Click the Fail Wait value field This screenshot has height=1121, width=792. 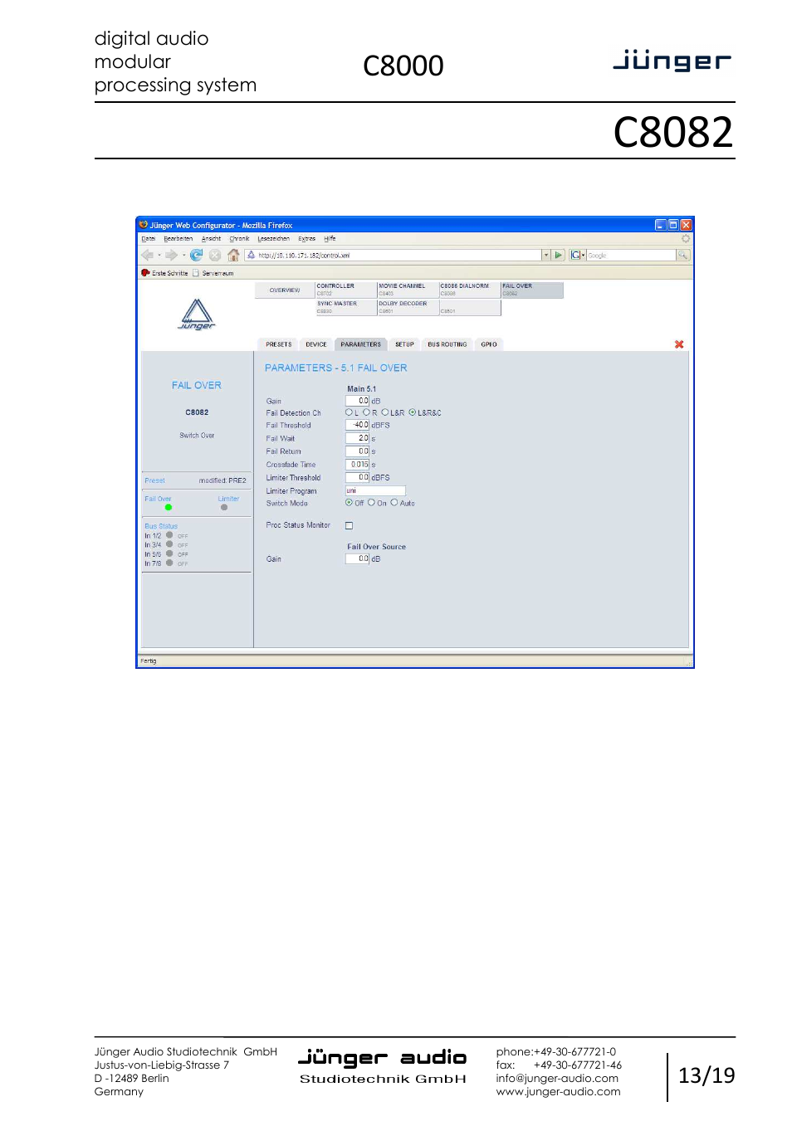pos(357,438)
